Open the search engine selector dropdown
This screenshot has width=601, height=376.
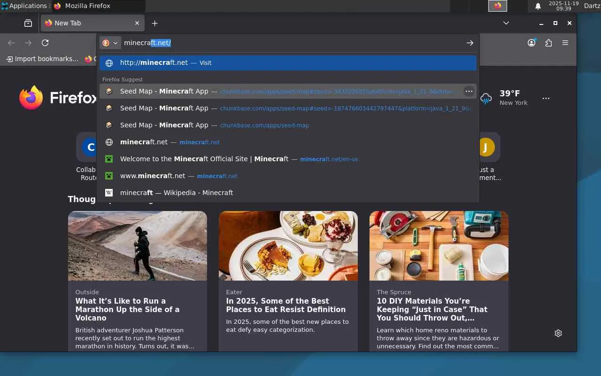(x=110, y=43)
